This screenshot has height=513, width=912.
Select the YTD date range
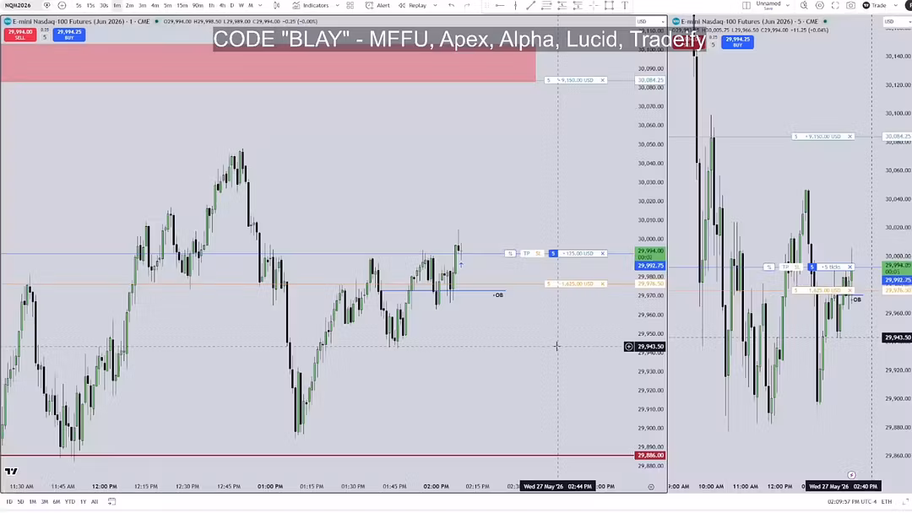(70, 501)
